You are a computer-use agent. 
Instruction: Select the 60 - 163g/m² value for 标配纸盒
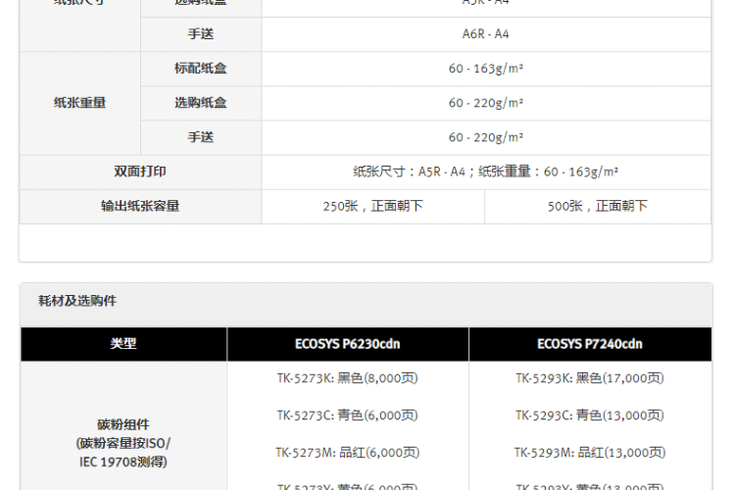485,69
